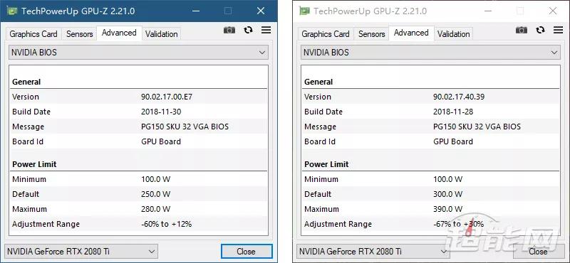Expand the NVIDIA BIOS dropdown in left window
The height and width of the screenshot is (263, 570).
[138, 52]
